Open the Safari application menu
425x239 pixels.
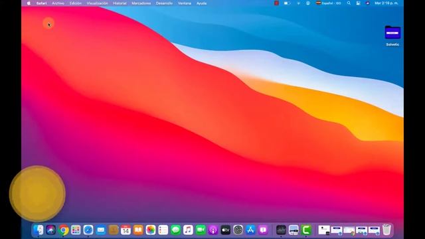click(x=42, y=3)
